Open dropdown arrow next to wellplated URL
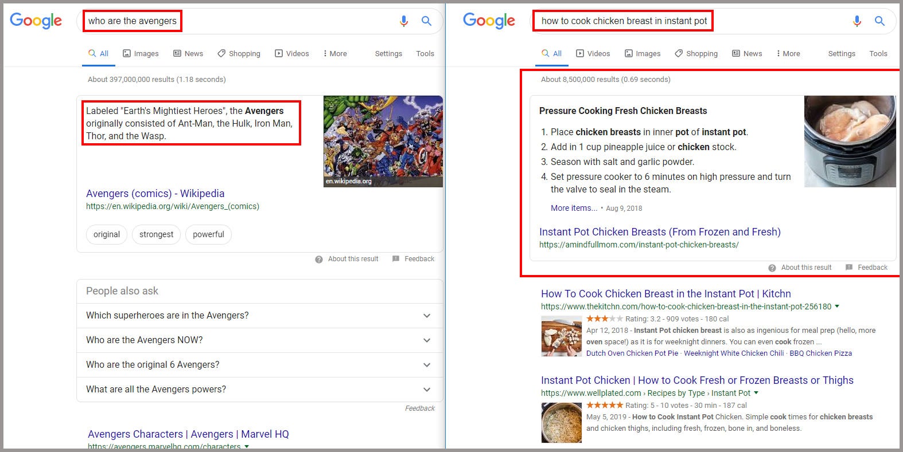This screenshot has height=452, width=903. 756,393
